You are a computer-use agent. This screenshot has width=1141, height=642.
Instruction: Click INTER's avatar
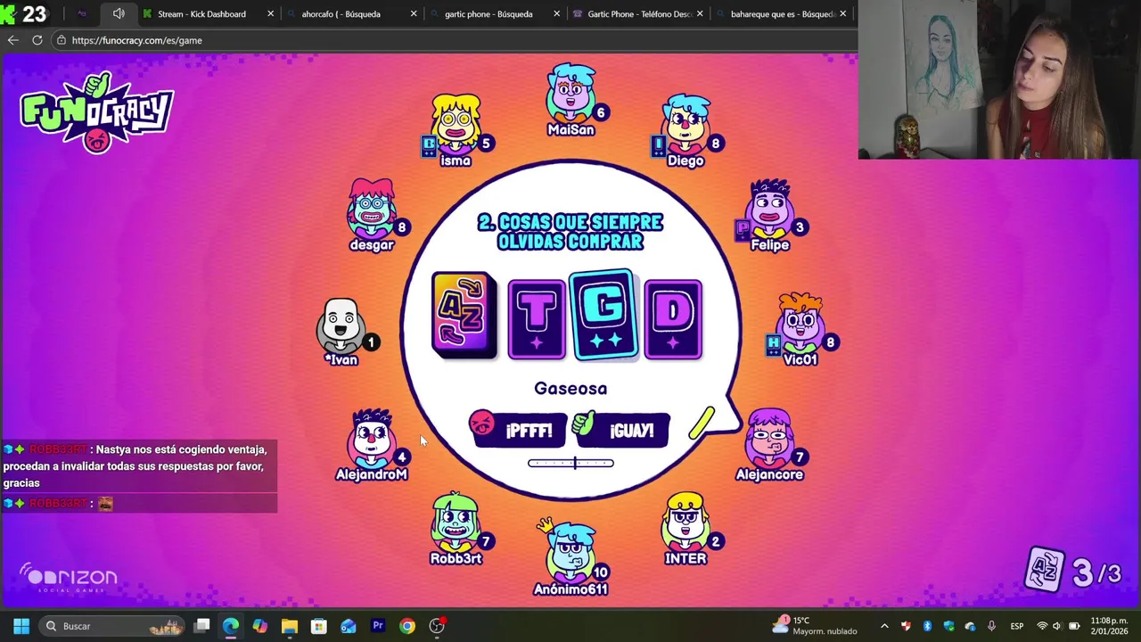[685, 523]
